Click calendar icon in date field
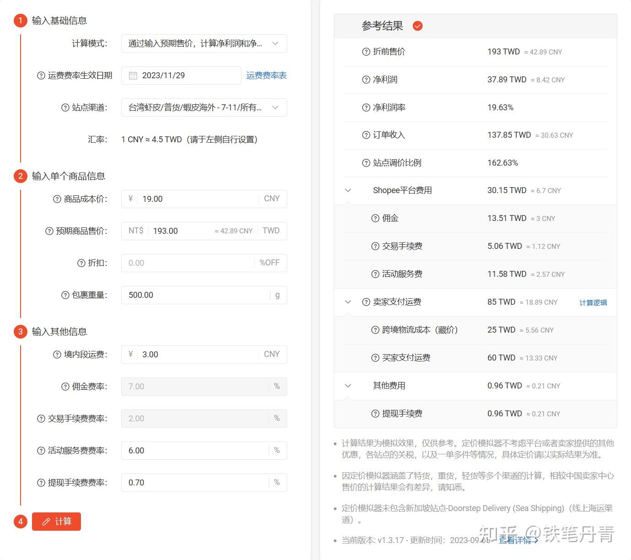This screenshot has height=560, width=631. pos(133,75)
